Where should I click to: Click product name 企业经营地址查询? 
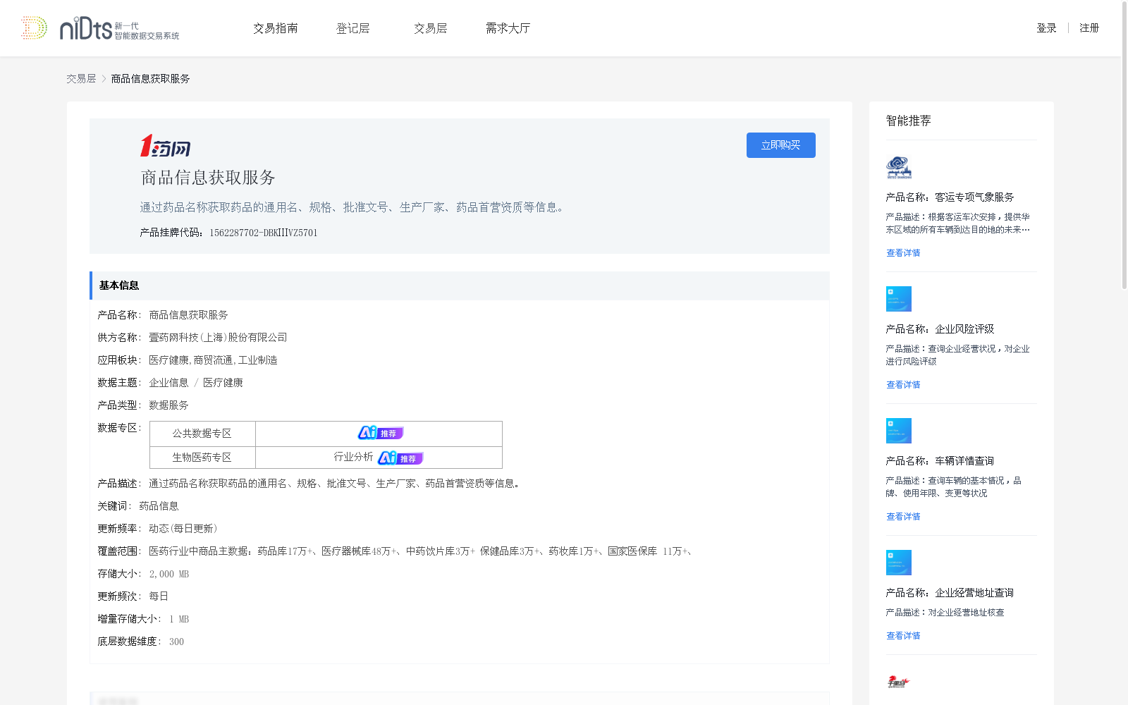974,593
